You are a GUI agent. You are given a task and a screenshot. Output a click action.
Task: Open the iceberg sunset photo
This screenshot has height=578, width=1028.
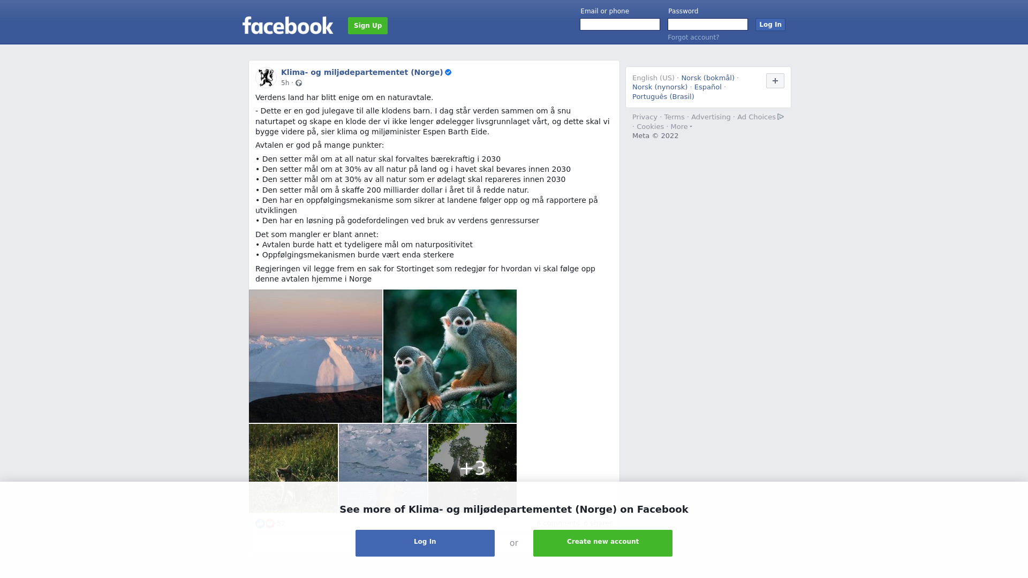point(315,356)
